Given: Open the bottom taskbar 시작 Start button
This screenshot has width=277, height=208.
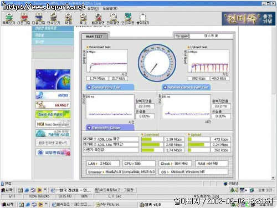Looking at the screenshot, I should pos(8,204).
